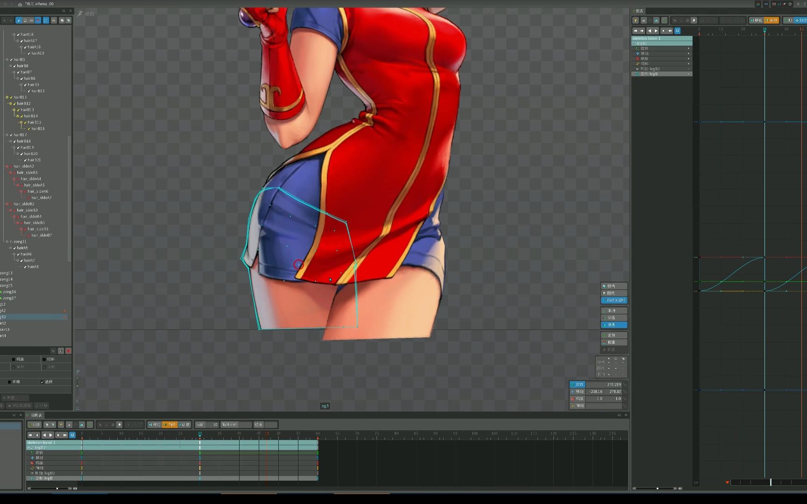Toggle the loop playback icon in dopesheet
The image size is (807, 504).
[72, 435]
